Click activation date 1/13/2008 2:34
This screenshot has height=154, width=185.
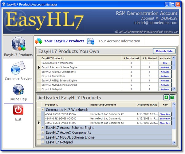click(147, 123)
